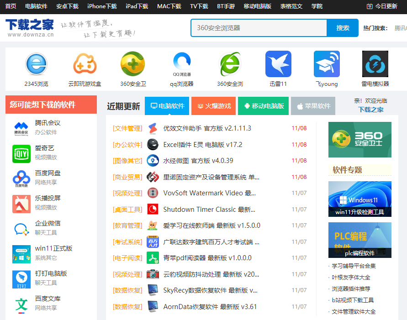
Task: Open the 钉钉电脑版 icon
Action: tap(21, 279)
